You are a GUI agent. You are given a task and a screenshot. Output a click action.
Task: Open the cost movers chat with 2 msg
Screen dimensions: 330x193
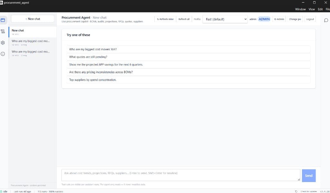point(33,53)
